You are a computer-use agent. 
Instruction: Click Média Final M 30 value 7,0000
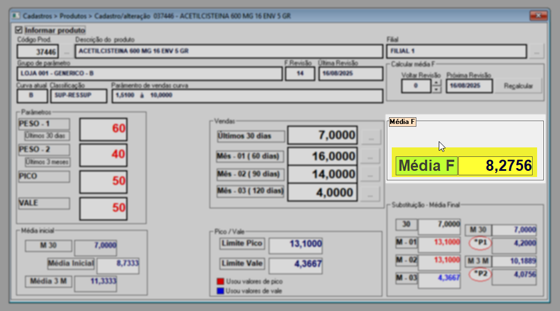click(514, 230)
